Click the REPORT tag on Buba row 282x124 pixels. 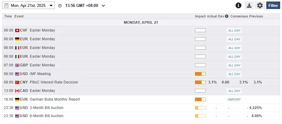click(234, 99)
